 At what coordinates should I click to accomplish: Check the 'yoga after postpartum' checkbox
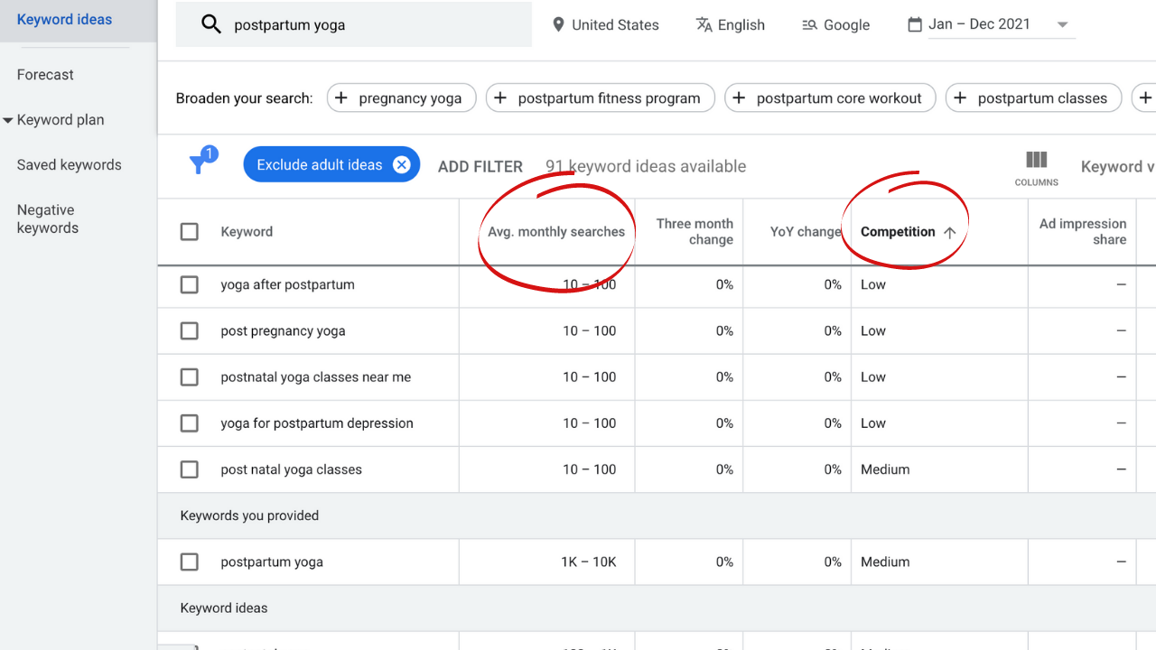click(190, 284)
